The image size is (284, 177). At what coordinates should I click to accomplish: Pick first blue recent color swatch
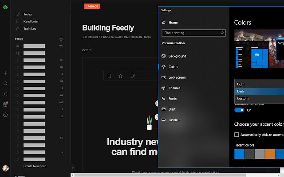[239, 154]
